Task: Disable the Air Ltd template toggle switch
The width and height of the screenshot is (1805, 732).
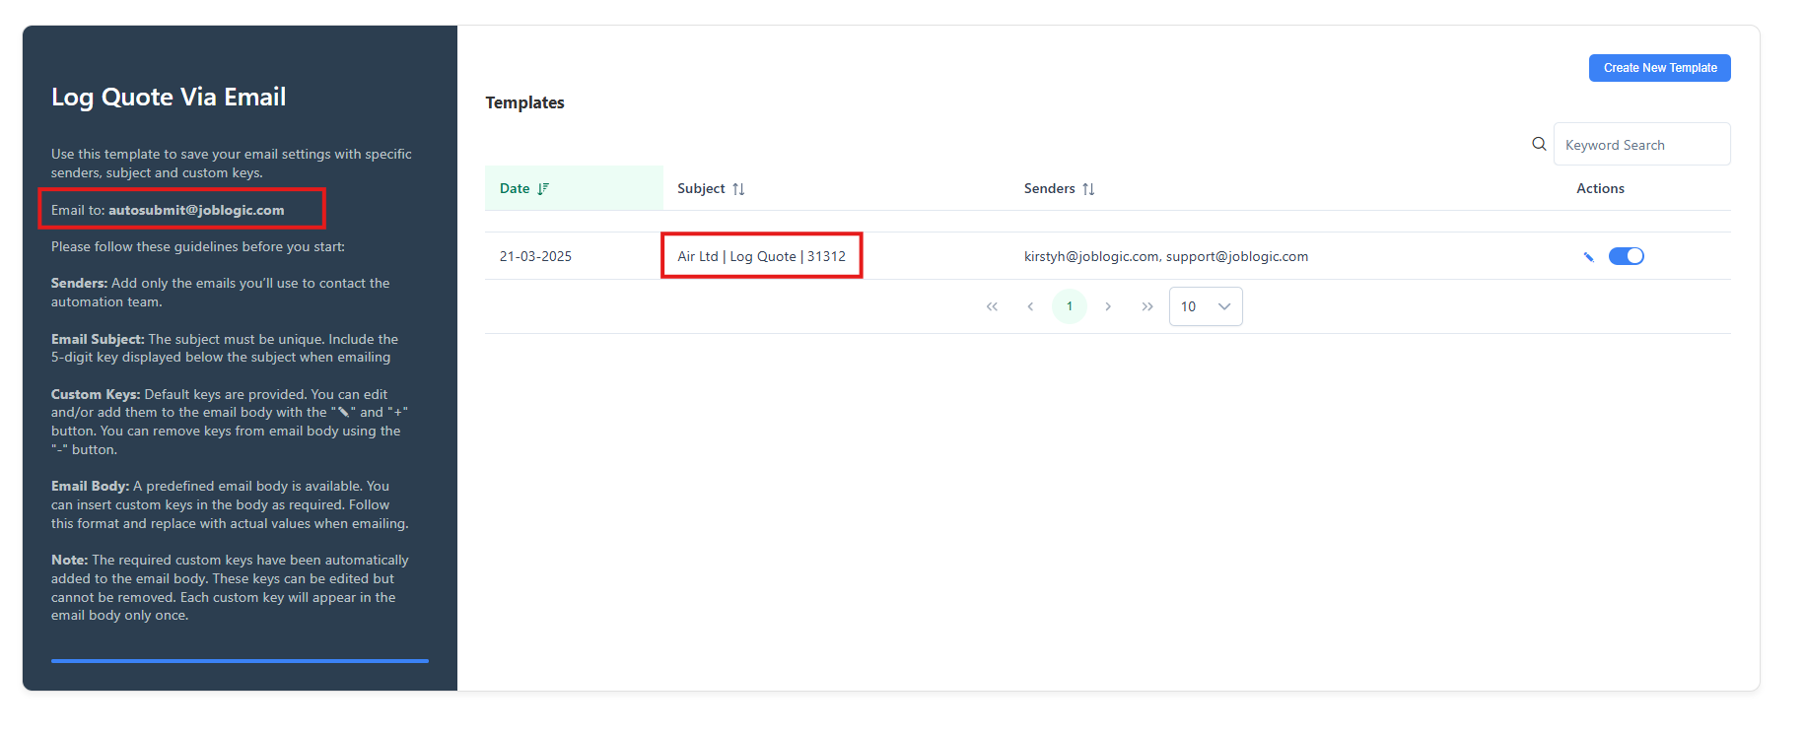Action: (x=1626, y=256)
